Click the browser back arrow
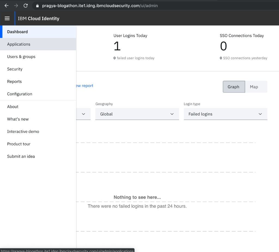Viewport: 279px width, 252px height. pyautogui.click(x=7, y=6)
